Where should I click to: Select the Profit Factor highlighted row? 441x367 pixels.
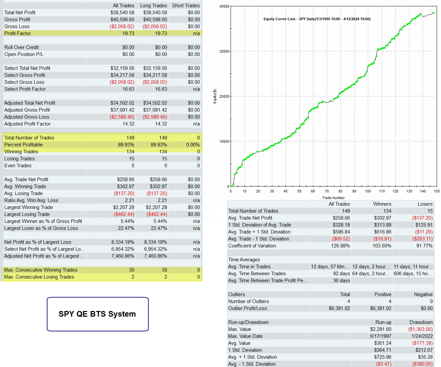102,33
